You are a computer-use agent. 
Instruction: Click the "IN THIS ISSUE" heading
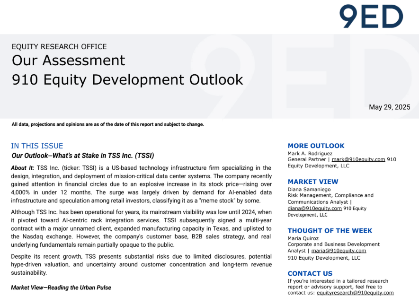pyautogui.click(x=37, y=146)
